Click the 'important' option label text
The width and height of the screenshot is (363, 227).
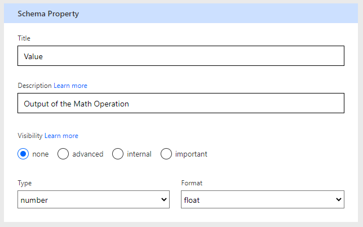click(191, 154)
